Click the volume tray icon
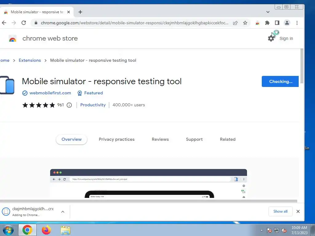 284,230
